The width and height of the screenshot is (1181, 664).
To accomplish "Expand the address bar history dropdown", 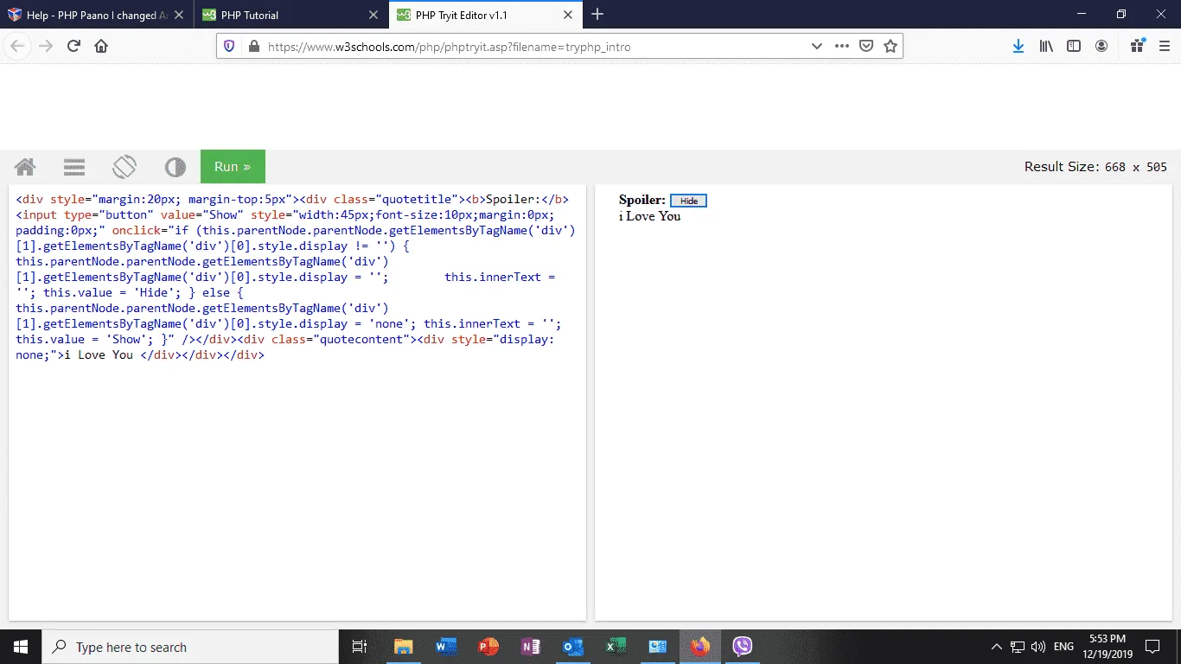I will (x=817, y=47).
